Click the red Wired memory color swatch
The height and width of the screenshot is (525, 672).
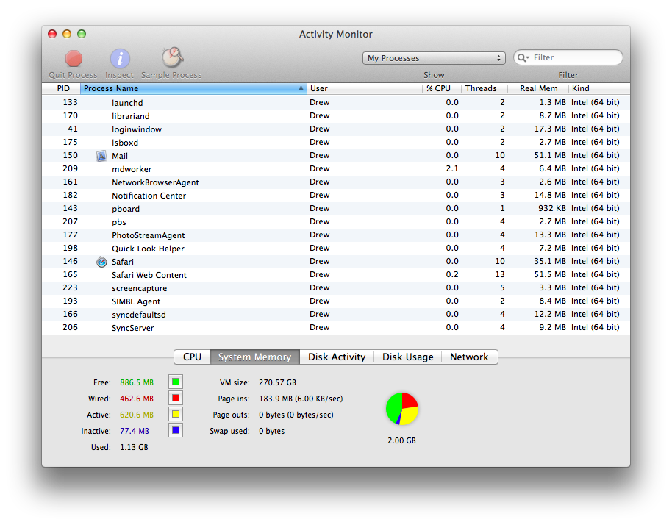coord(176,398)
